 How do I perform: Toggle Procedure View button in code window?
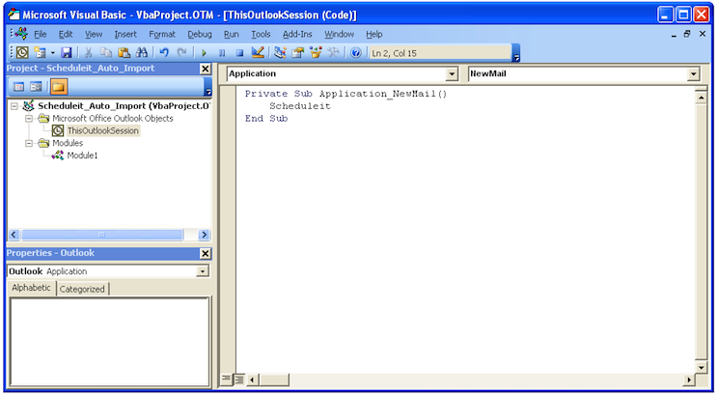point(226,379)
